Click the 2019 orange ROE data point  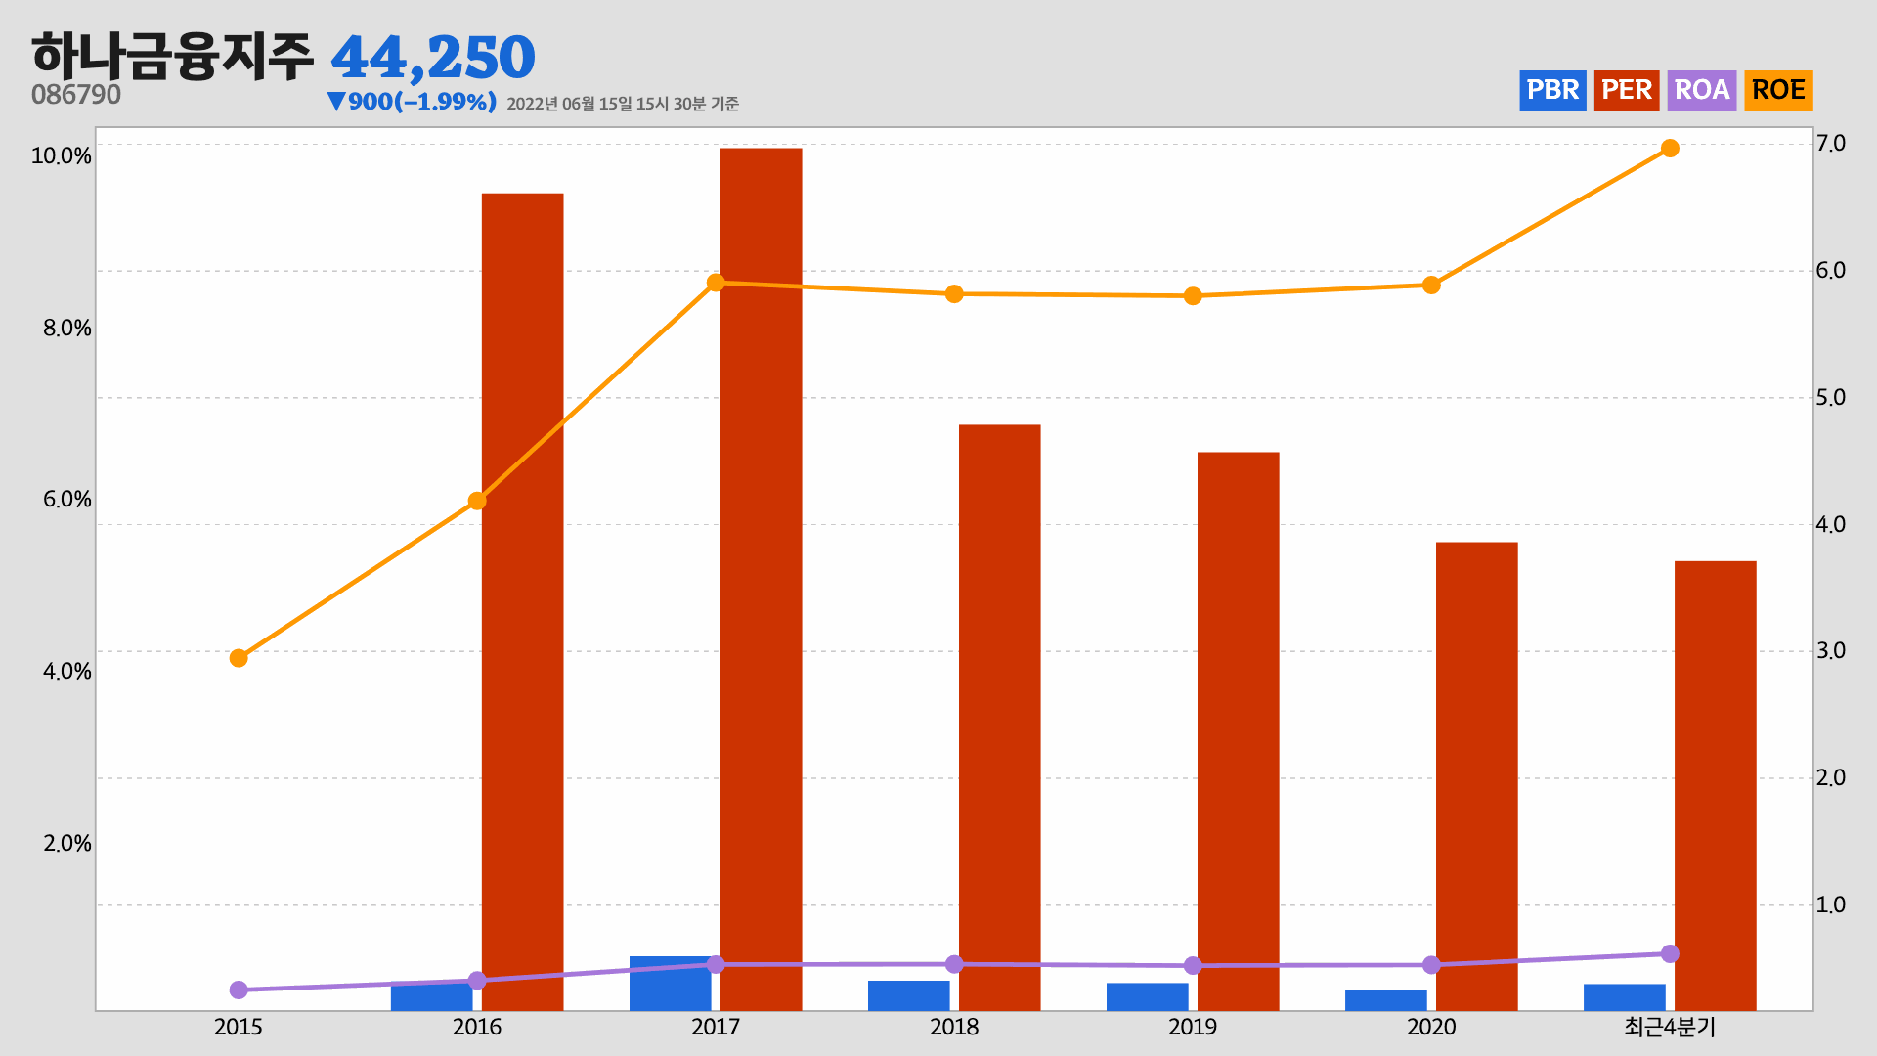1193,296
